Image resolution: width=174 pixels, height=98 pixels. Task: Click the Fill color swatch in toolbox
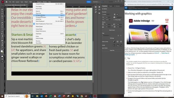tap(2, 51)
